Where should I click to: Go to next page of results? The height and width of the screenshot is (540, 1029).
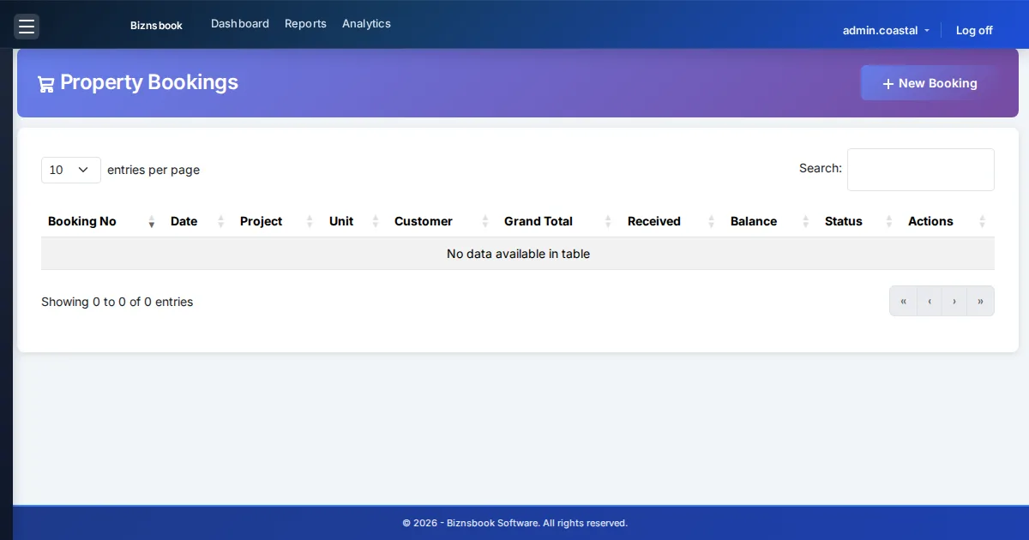click(x=954, y=301)
